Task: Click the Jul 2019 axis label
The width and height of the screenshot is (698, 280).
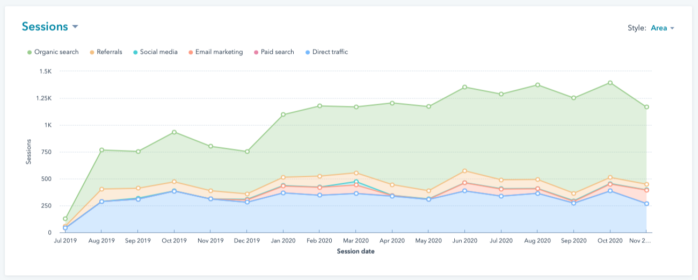Action: 65,241
